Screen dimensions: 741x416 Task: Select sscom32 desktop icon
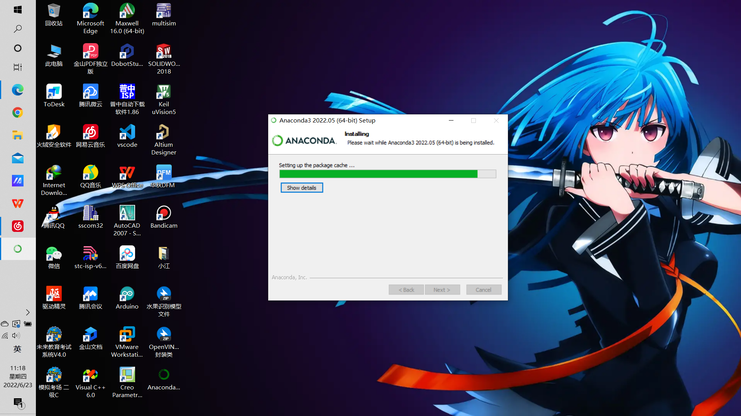pyautogui.click(x=90, y=218)
